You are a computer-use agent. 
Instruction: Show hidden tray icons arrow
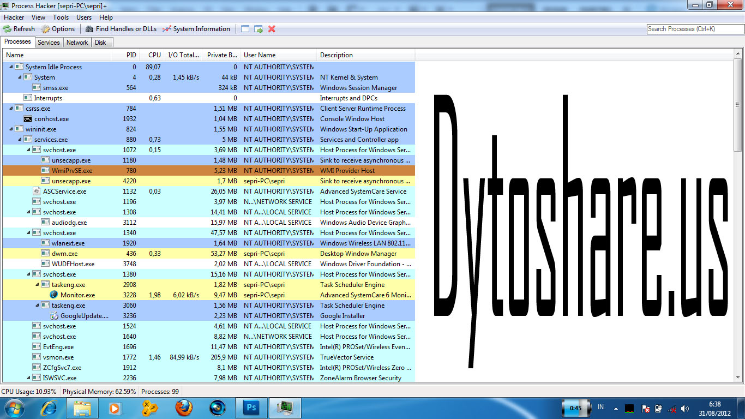tap(616, 408)
